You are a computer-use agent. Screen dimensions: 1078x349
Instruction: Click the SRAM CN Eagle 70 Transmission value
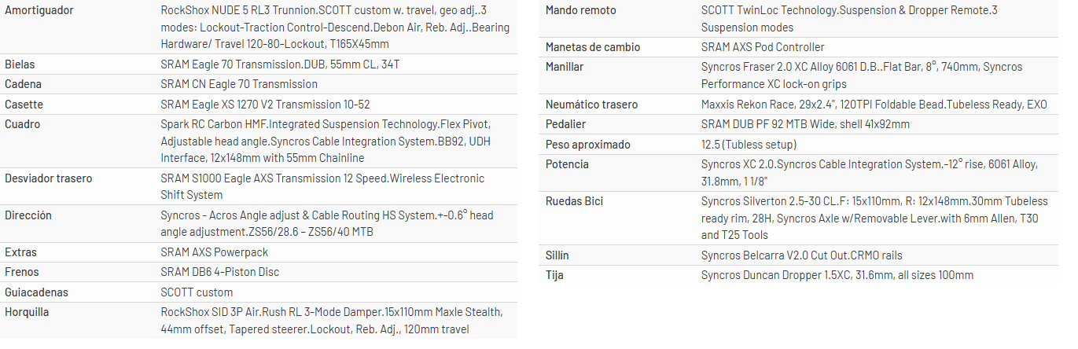click(239, 84)
